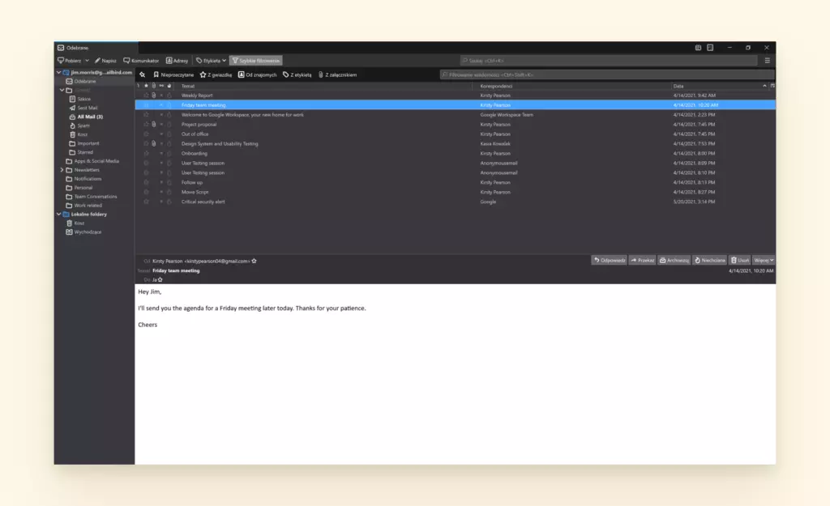The width and height of the screenshot is (830, 506).
Task: Open the Pobierz dropdown arrow
Action: [x=87, y=59]
